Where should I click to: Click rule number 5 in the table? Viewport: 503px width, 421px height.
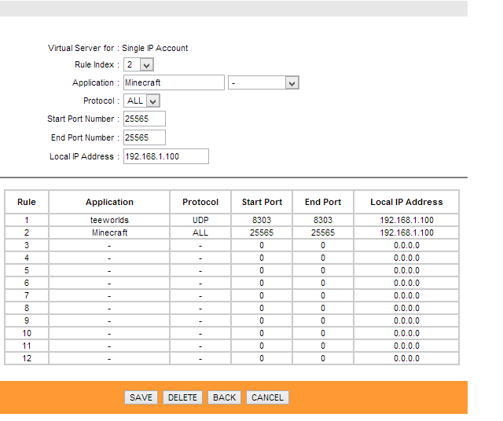[x=27, y=270]
